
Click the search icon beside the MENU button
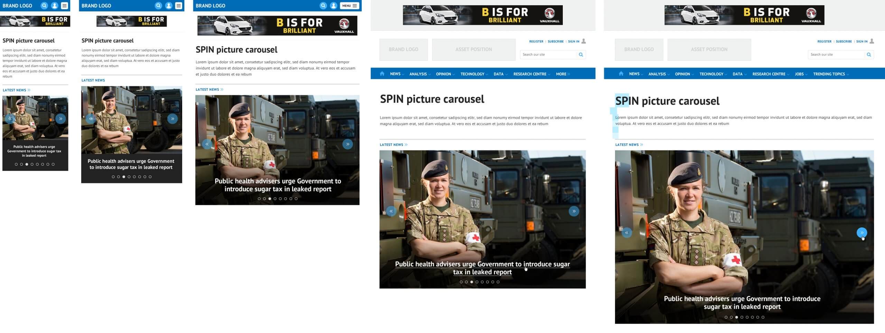(323, 6)
